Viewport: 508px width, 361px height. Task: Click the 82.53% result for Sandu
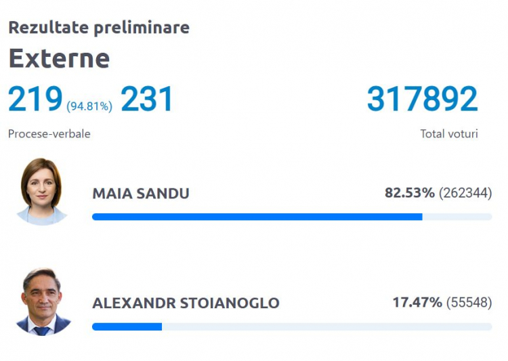[x=410, y=193]
